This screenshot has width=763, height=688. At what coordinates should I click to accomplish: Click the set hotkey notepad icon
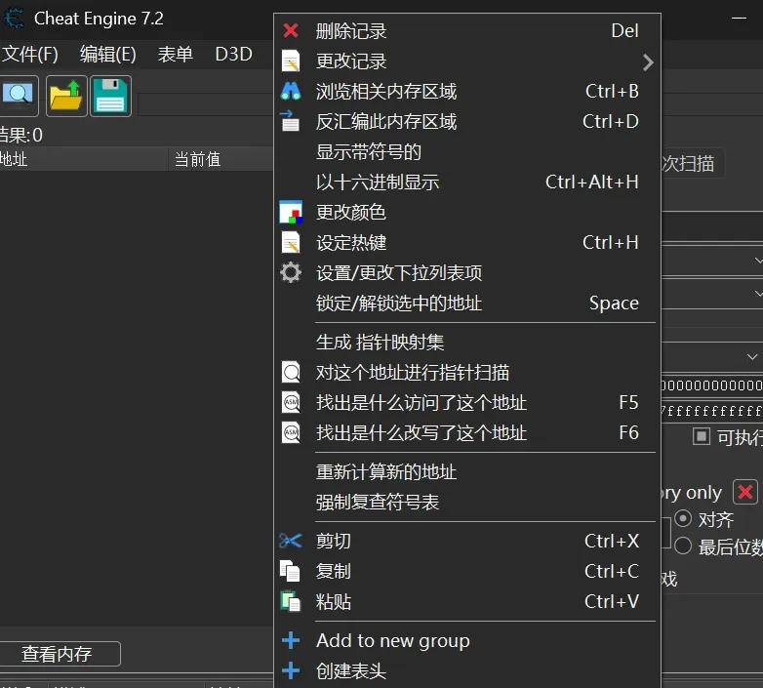[x=291, y=242]
